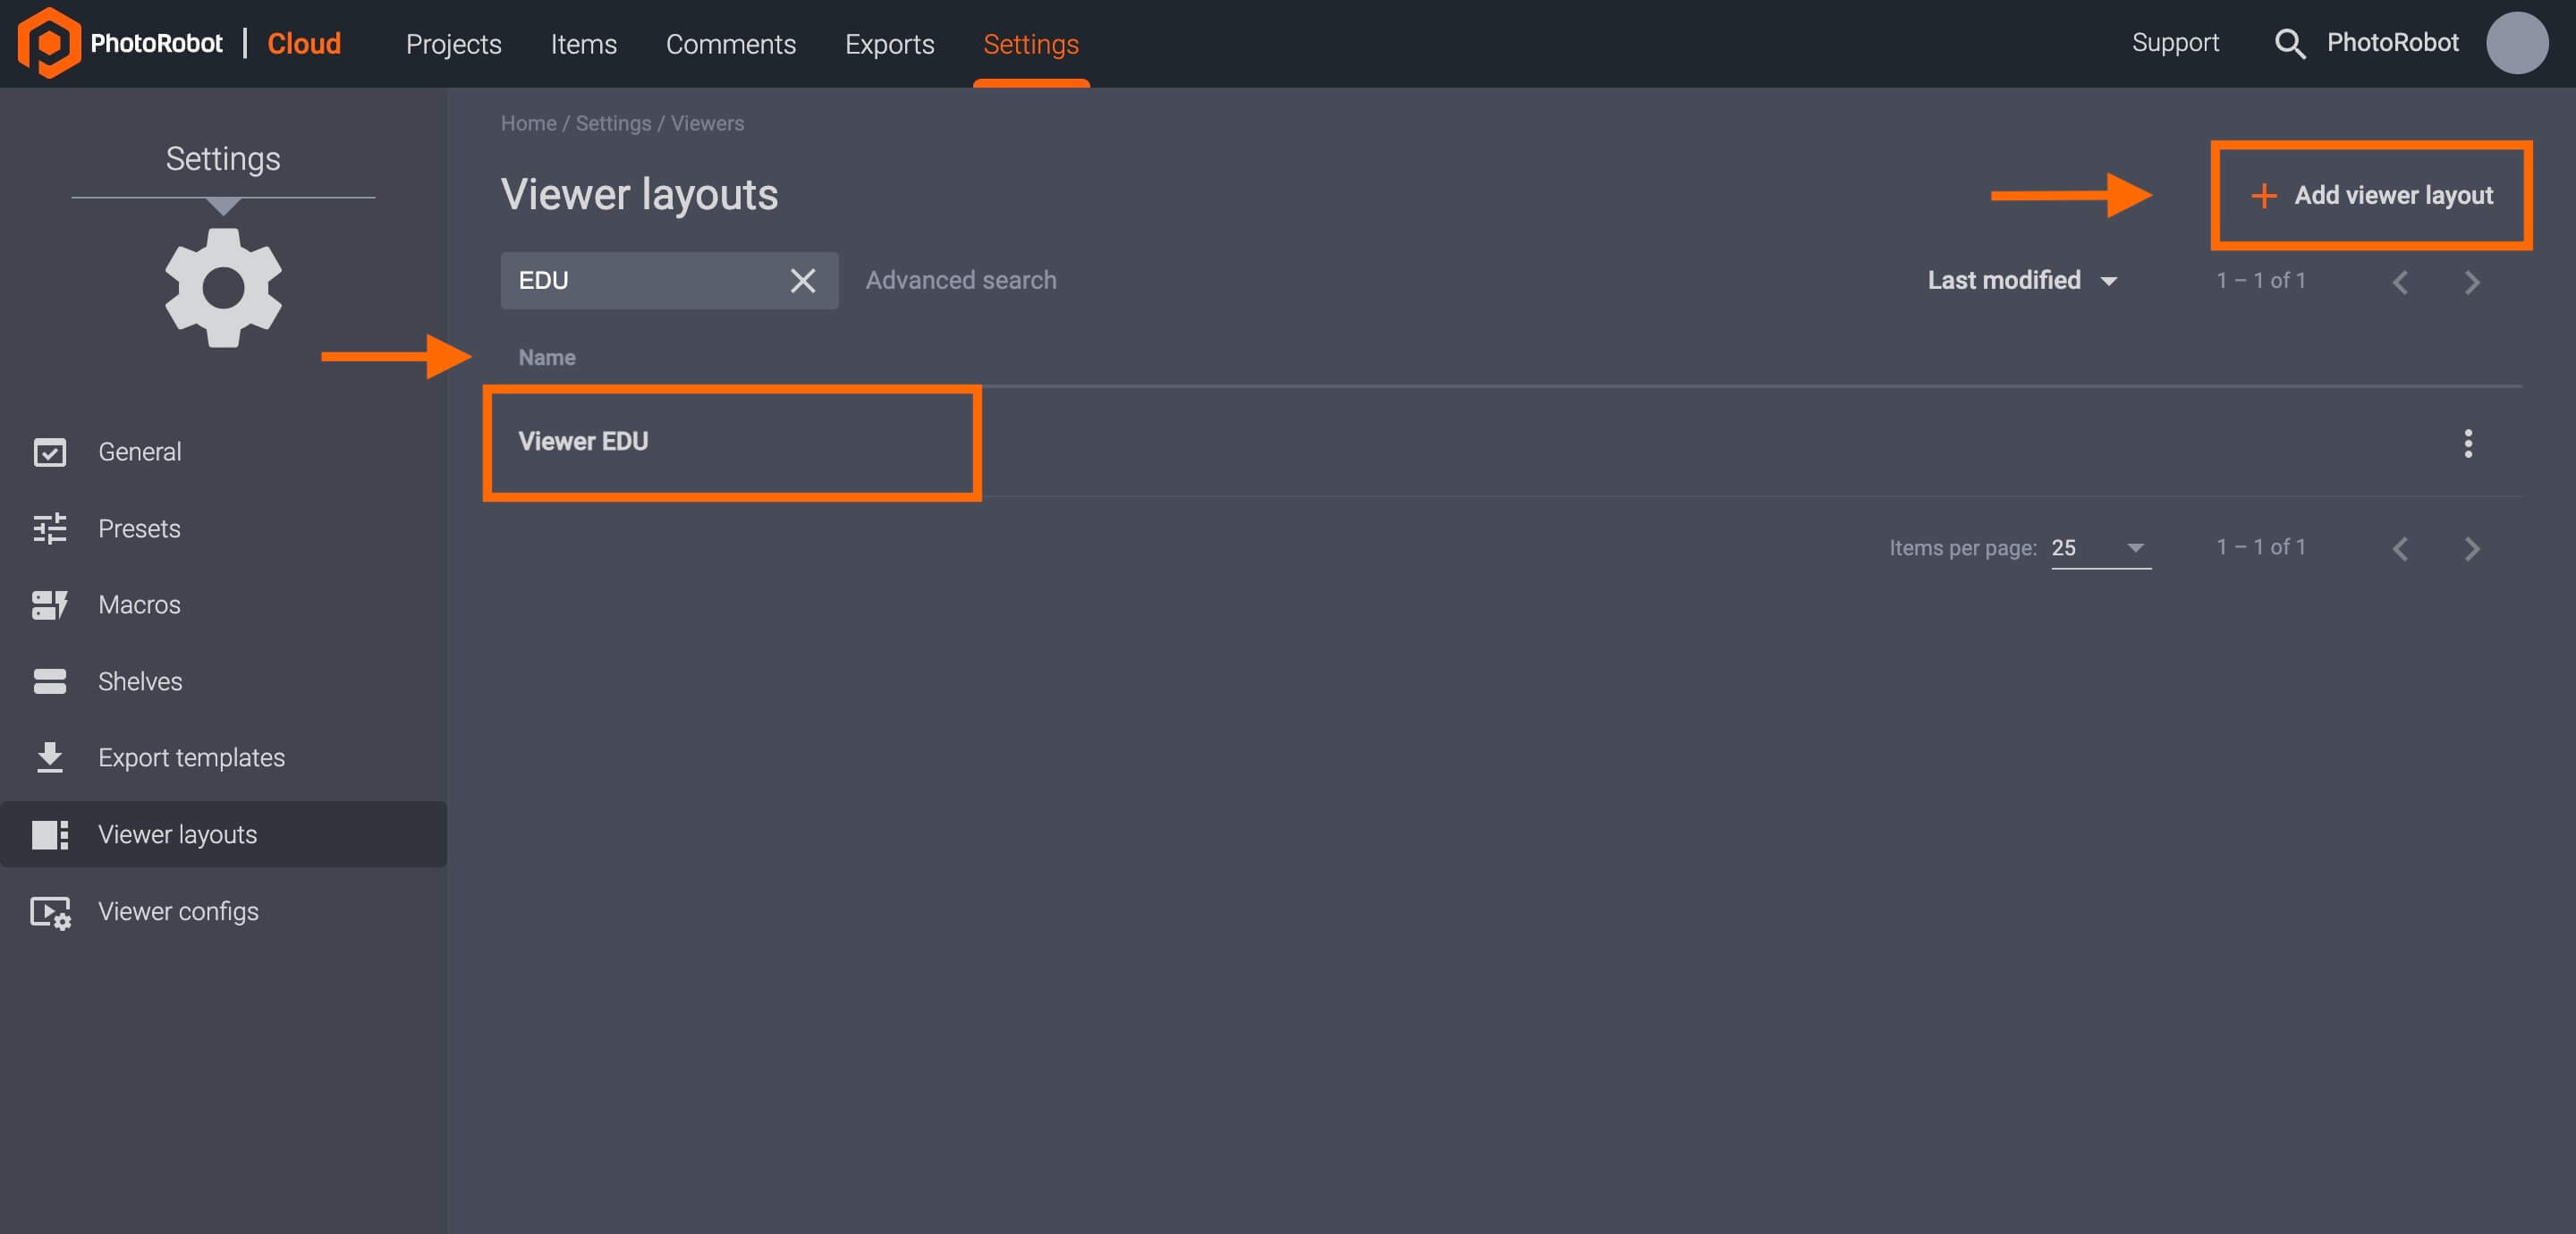
Task: Select the General settings icon
Action: [51, 452]
